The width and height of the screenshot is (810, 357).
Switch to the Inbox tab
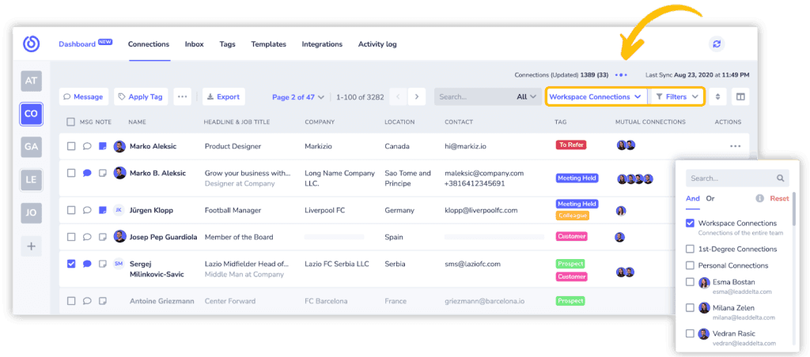pyautogui.click(x=195, y=44)
